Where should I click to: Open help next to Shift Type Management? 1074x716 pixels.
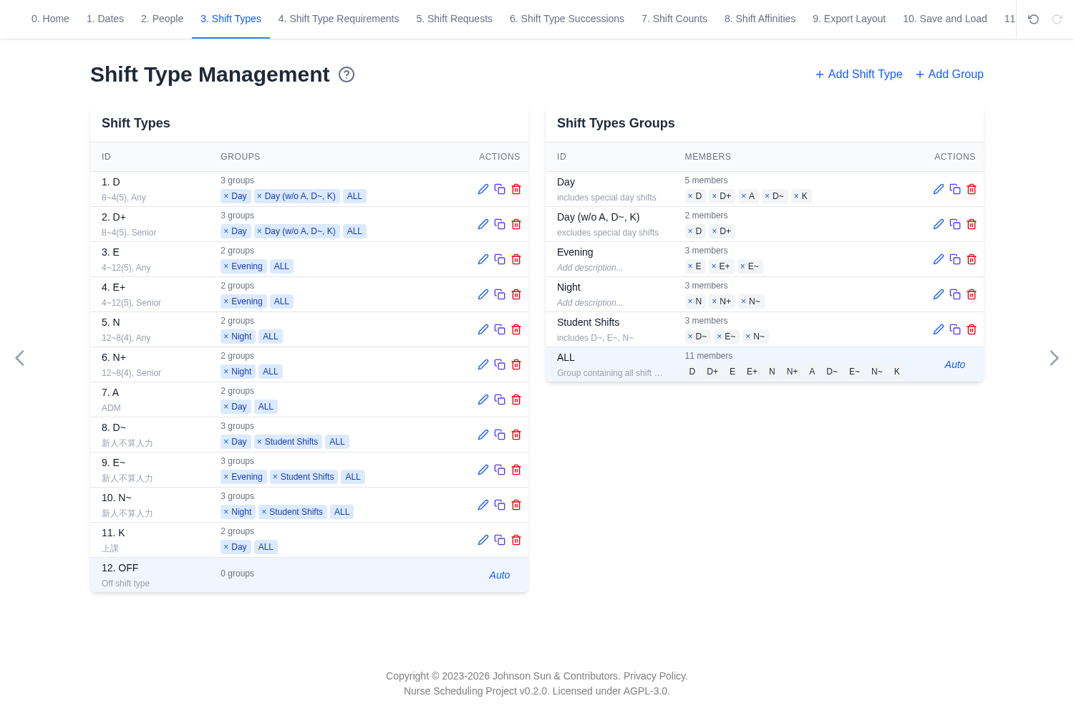coord(347,74)
